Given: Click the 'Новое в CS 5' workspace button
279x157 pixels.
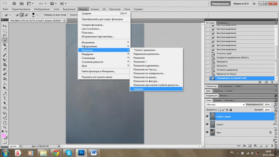Looking at the screenshot, I should (241, 4).
